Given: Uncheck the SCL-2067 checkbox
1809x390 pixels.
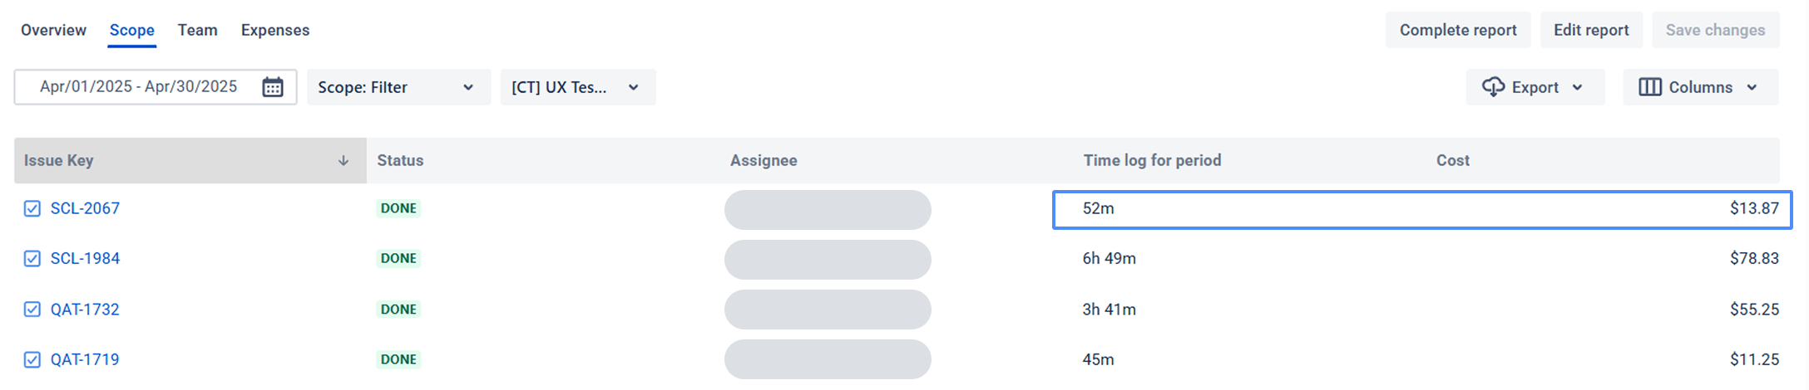Looking at the screenshot, I should click(x=32, y=208).
